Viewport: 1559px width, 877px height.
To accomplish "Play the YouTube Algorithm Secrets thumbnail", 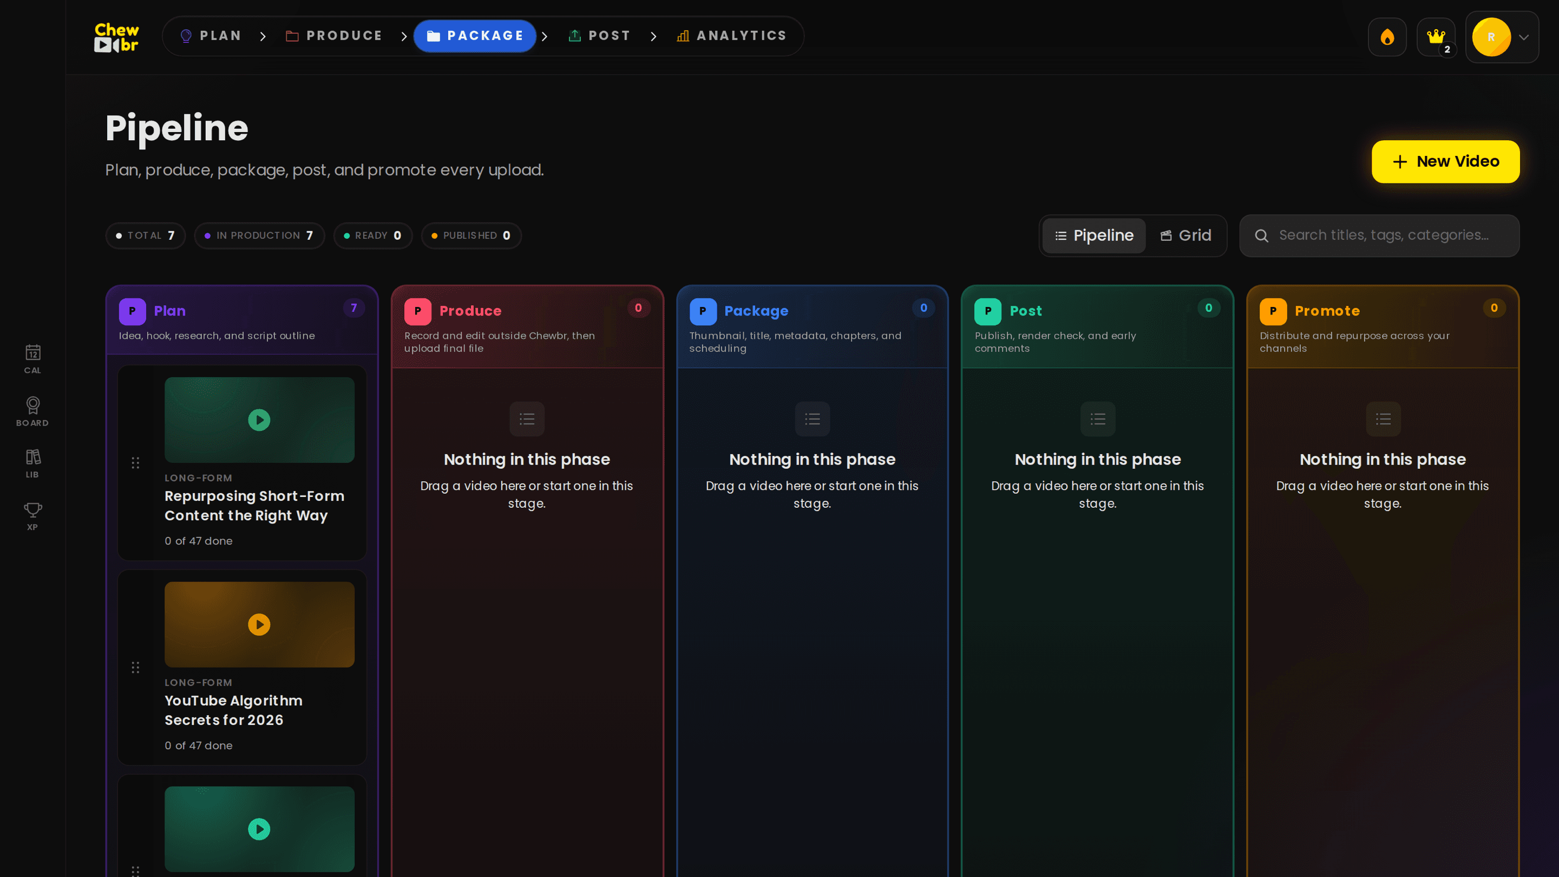I will (259, 625).
